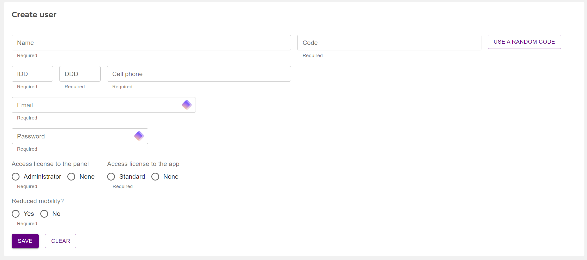Select Yes for reduced mobility
This screenshot has height=260, width=587.
click(x=16, y=214)
